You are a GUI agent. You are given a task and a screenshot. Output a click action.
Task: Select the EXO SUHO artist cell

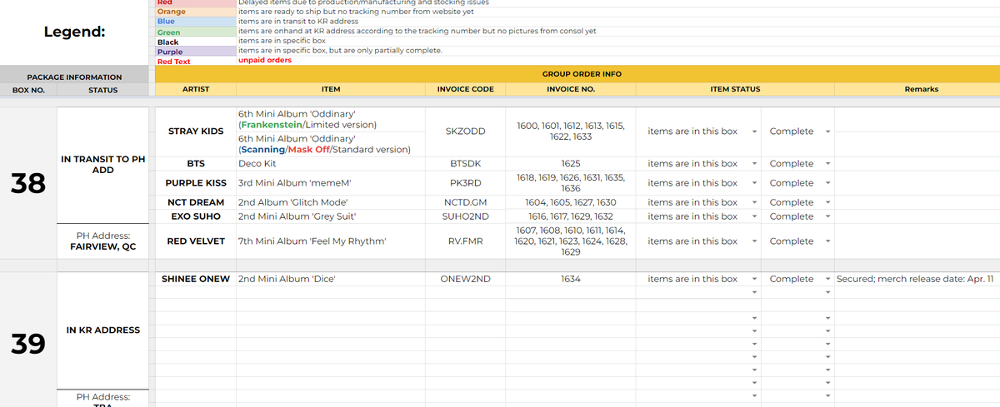pos(195,216)
